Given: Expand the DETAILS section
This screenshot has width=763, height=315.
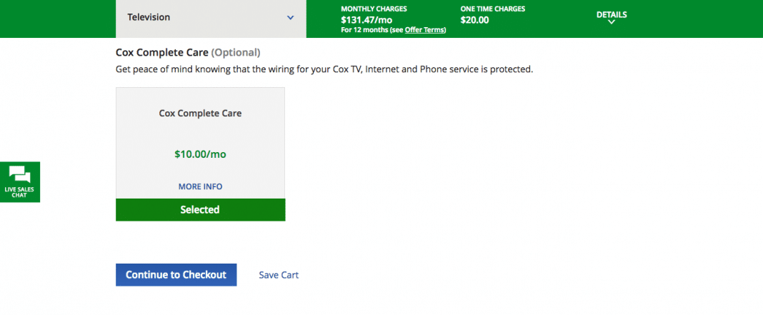Looking at the screenshot, I should (612, 18).
